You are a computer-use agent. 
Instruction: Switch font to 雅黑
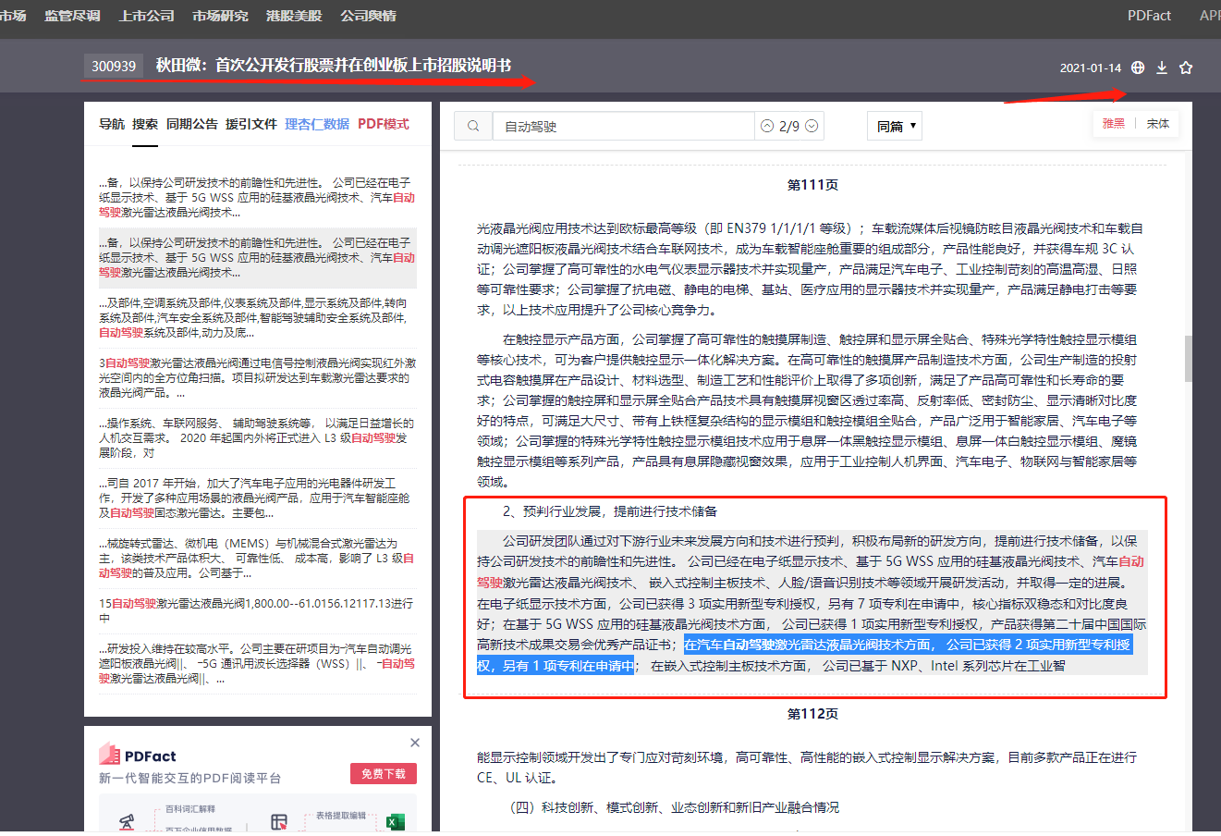click(x=1114, y=124)
